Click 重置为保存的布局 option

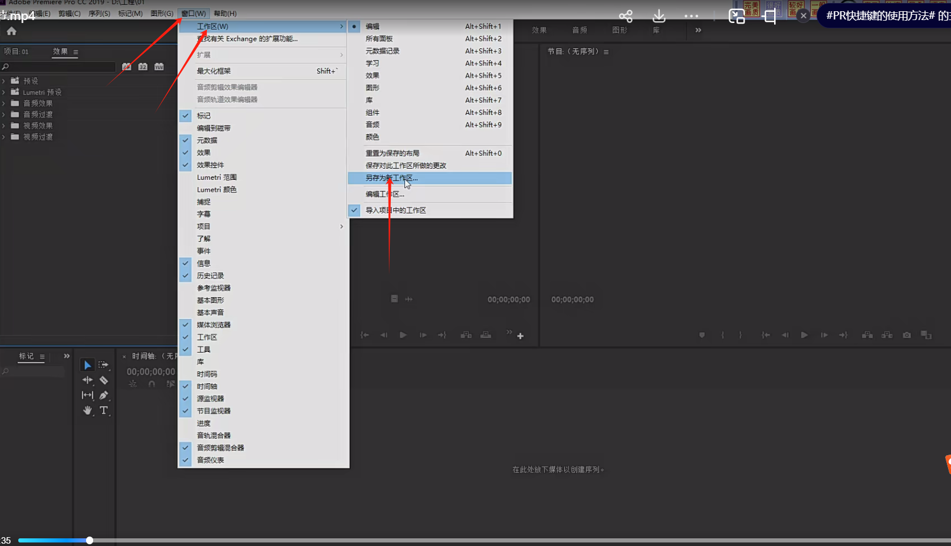point(392,153)
